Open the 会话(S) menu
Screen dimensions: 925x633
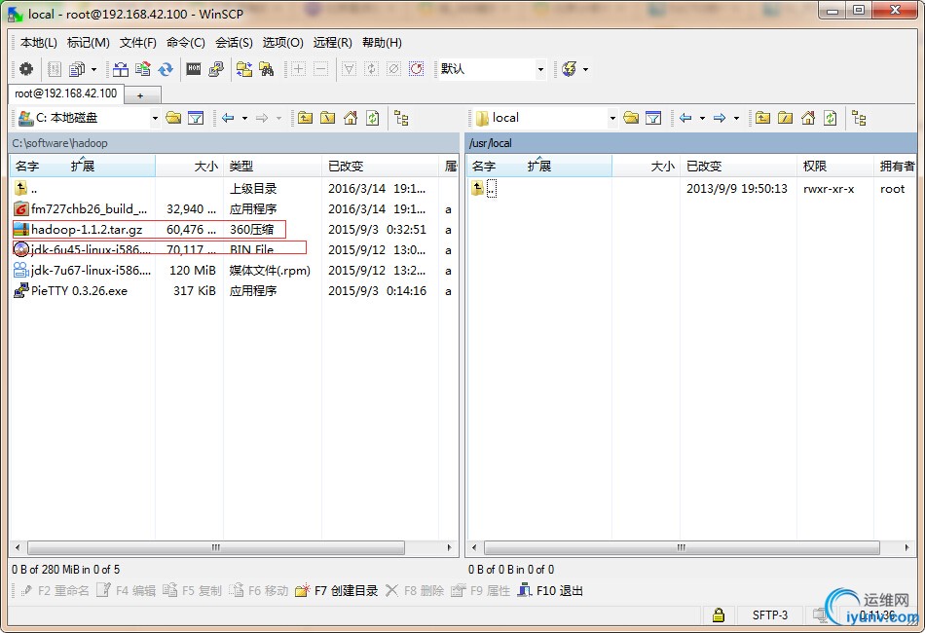235,43
